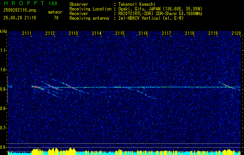Click the 2120 time axis label
This screenshot has width=244, height=155.
click(x=236, y=33)
